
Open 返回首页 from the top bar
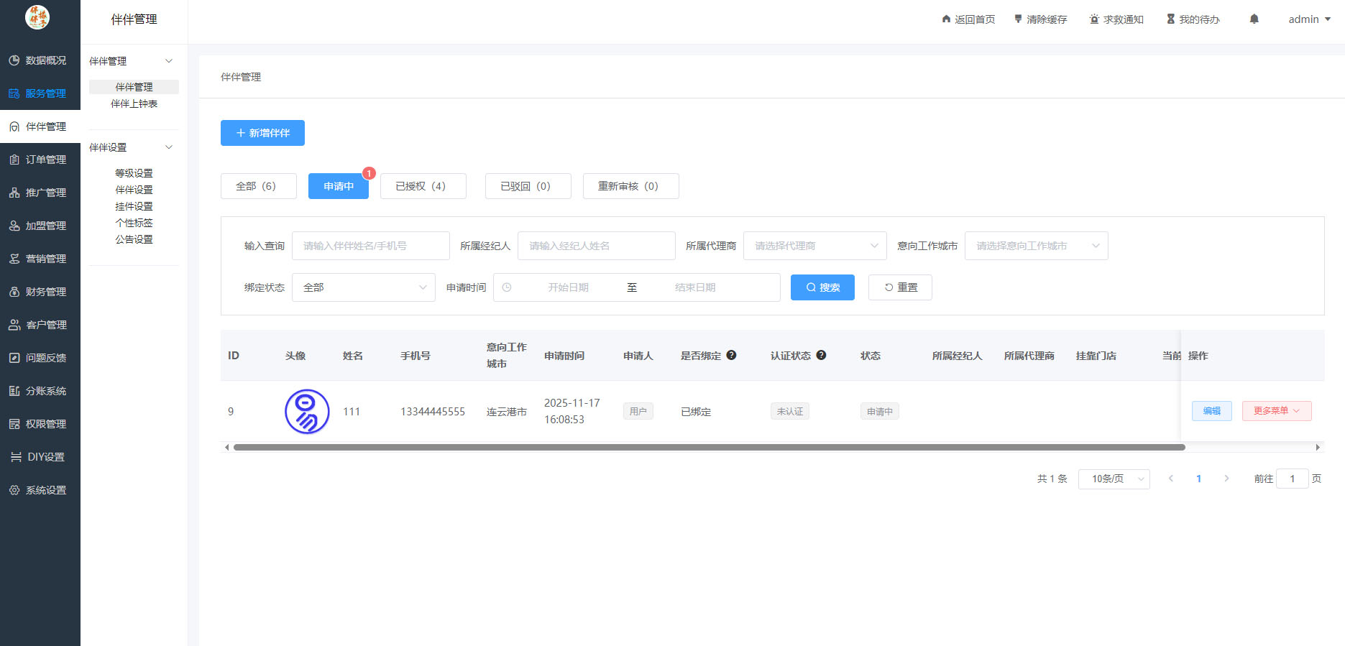point(968,19)
